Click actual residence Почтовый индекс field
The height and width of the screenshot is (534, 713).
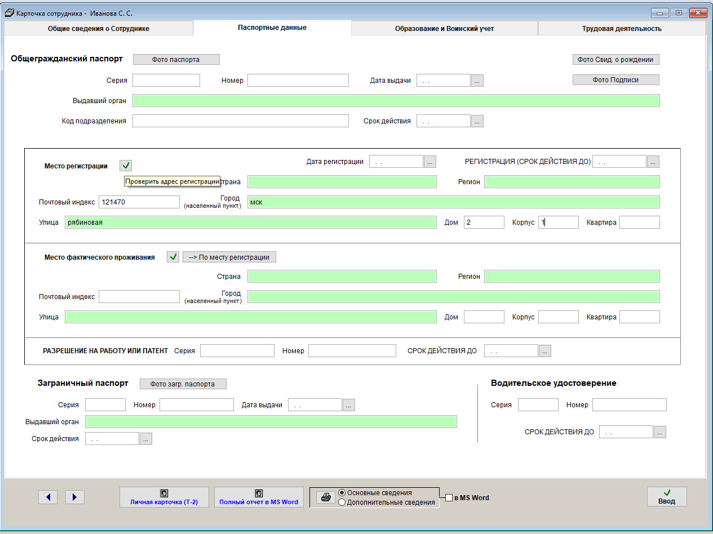point(139,297)
